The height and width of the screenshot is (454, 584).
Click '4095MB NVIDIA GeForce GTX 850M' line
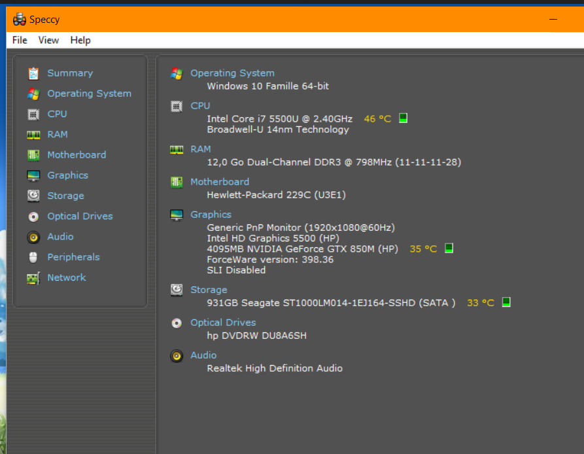302,249
